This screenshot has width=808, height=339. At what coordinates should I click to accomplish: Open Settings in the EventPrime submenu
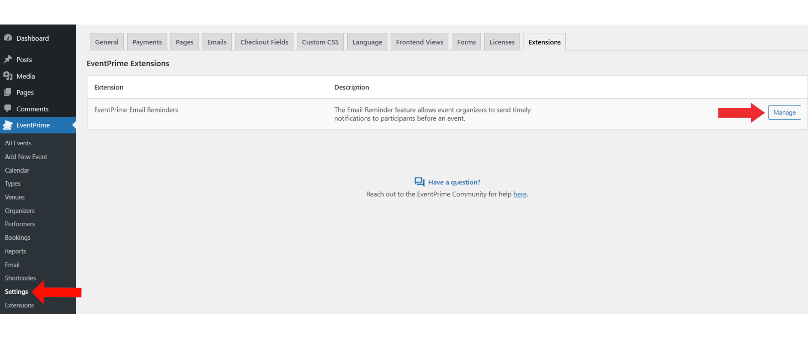point(16,292)
